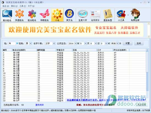Click the 免费注册 free registration icon

pyautogui.click(x=135, y=15)
